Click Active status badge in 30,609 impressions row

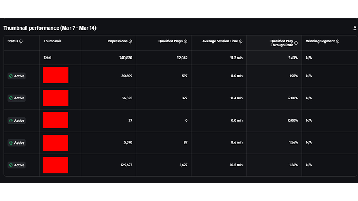(17, 76)
